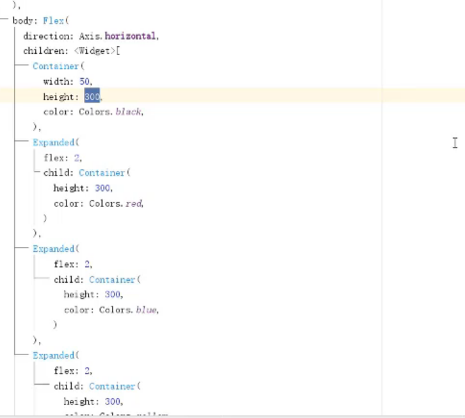Click on "direction: Axis.horizontal," line
Screen dimensions: 465x418
click(x=91, y=36)
